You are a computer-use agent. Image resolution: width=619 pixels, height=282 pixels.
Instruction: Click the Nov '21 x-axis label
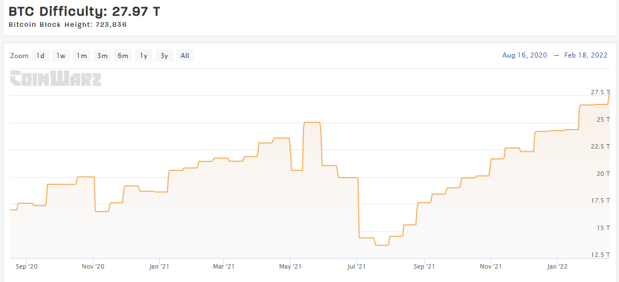(x=489, y=267)
